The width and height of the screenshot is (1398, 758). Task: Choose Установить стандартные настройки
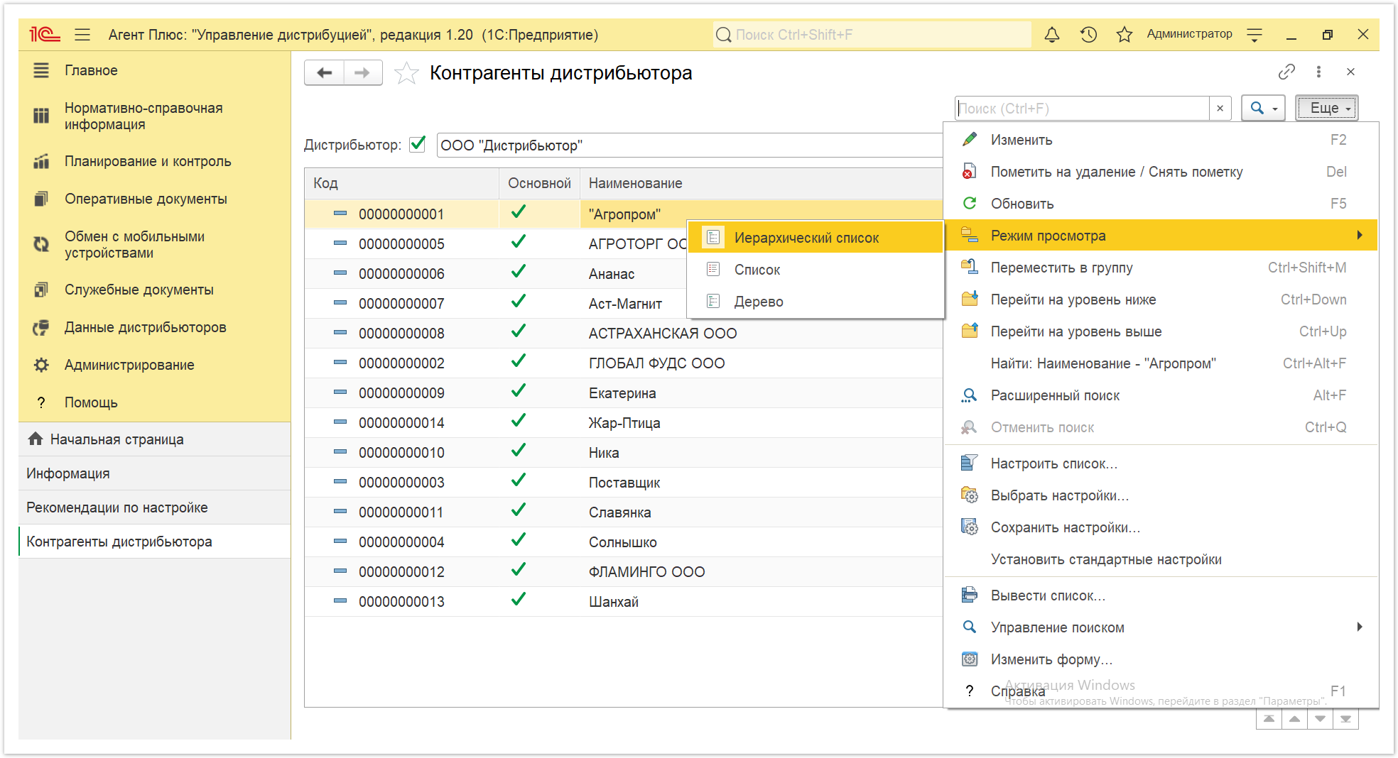click(1161, 559)
